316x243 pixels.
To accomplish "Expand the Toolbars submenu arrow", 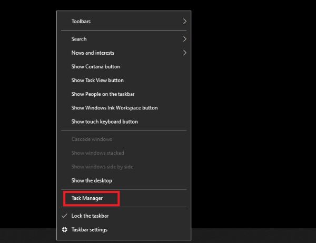I will (x=184, y=22).
